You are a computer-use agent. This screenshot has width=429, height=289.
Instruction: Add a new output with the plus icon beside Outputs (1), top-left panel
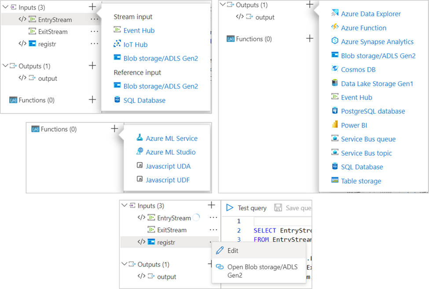click(x=92, y=66)
